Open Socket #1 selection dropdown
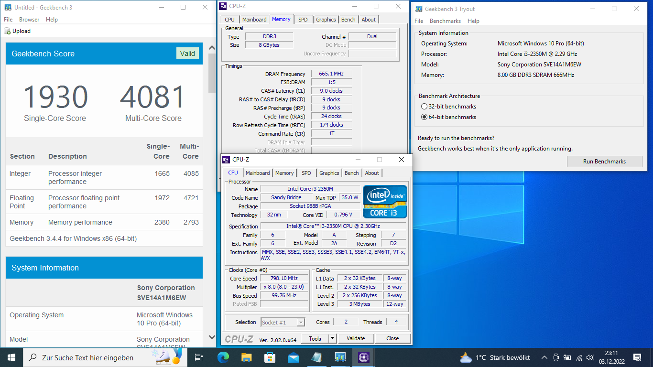This screenshot has height=367, width=653. (283, 323)
